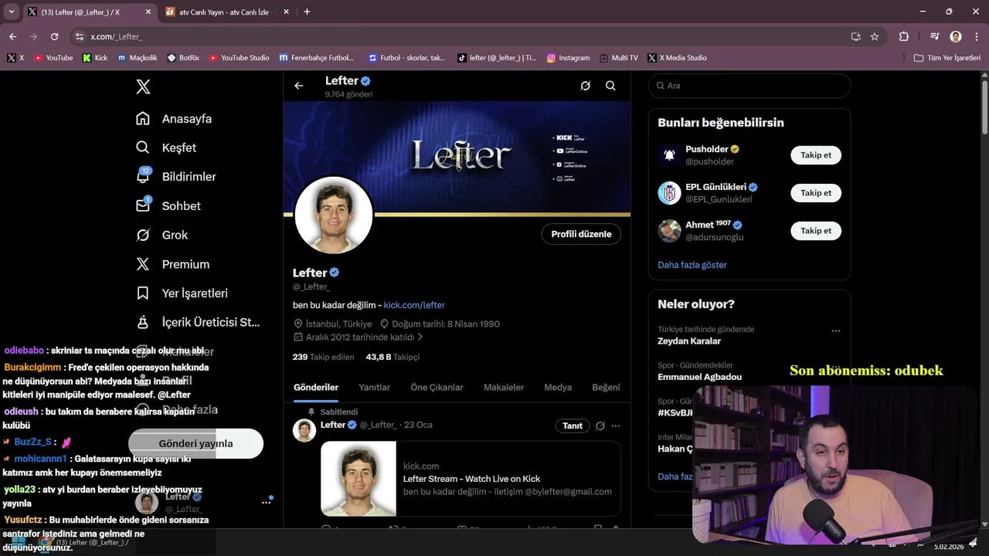Open the Chrome profile avatar

[x=956, y=36]
